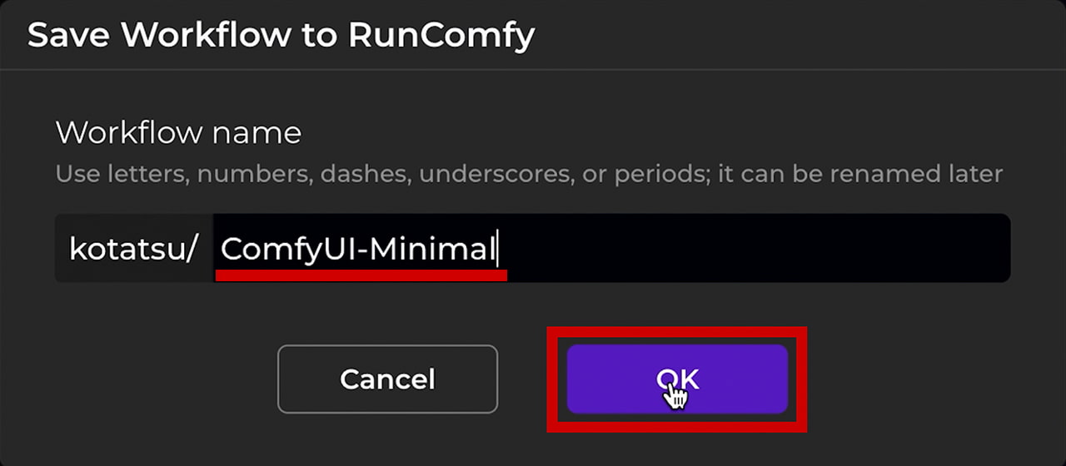The width and height of the screenshot is (1066, 466).
Task: Click the 'ComfyUI' text in the name field
Action: click(x=286, y=249)
